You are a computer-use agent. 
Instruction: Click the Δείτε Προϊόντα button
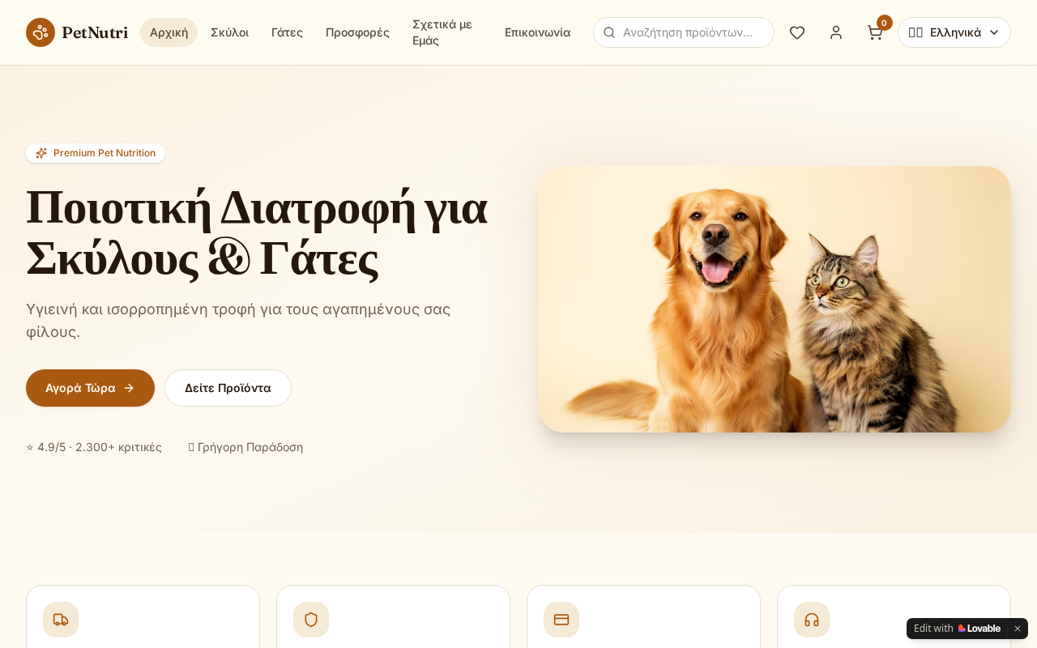[228, 388]
